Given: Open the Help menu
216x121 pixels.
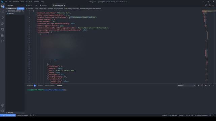Looking at the screenshot, I should pos(42,2).
